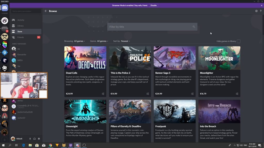Deafen audio using the headphones icon

point(35,139)
